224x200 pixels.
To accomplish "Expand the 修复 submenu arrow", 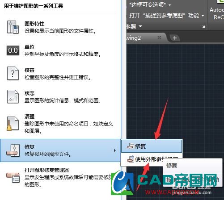I will tap(114, 150).
